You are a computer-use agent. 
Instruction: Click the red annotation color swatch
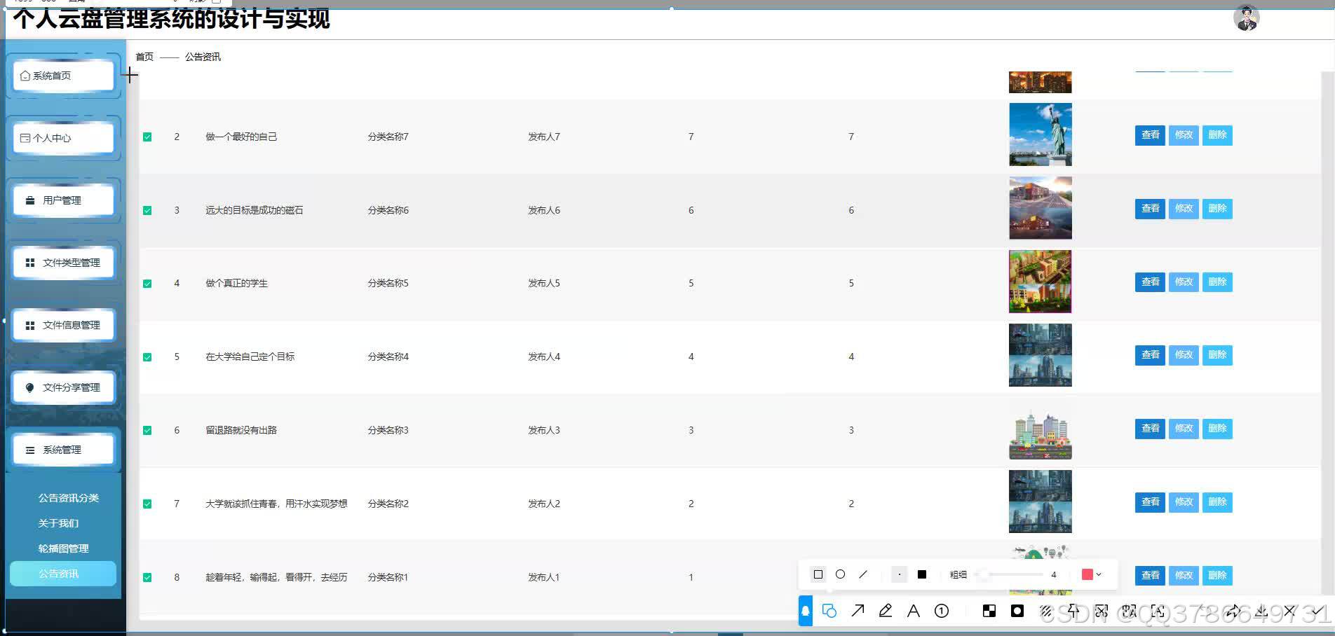pyautogui.click(x=1087, y=574)
